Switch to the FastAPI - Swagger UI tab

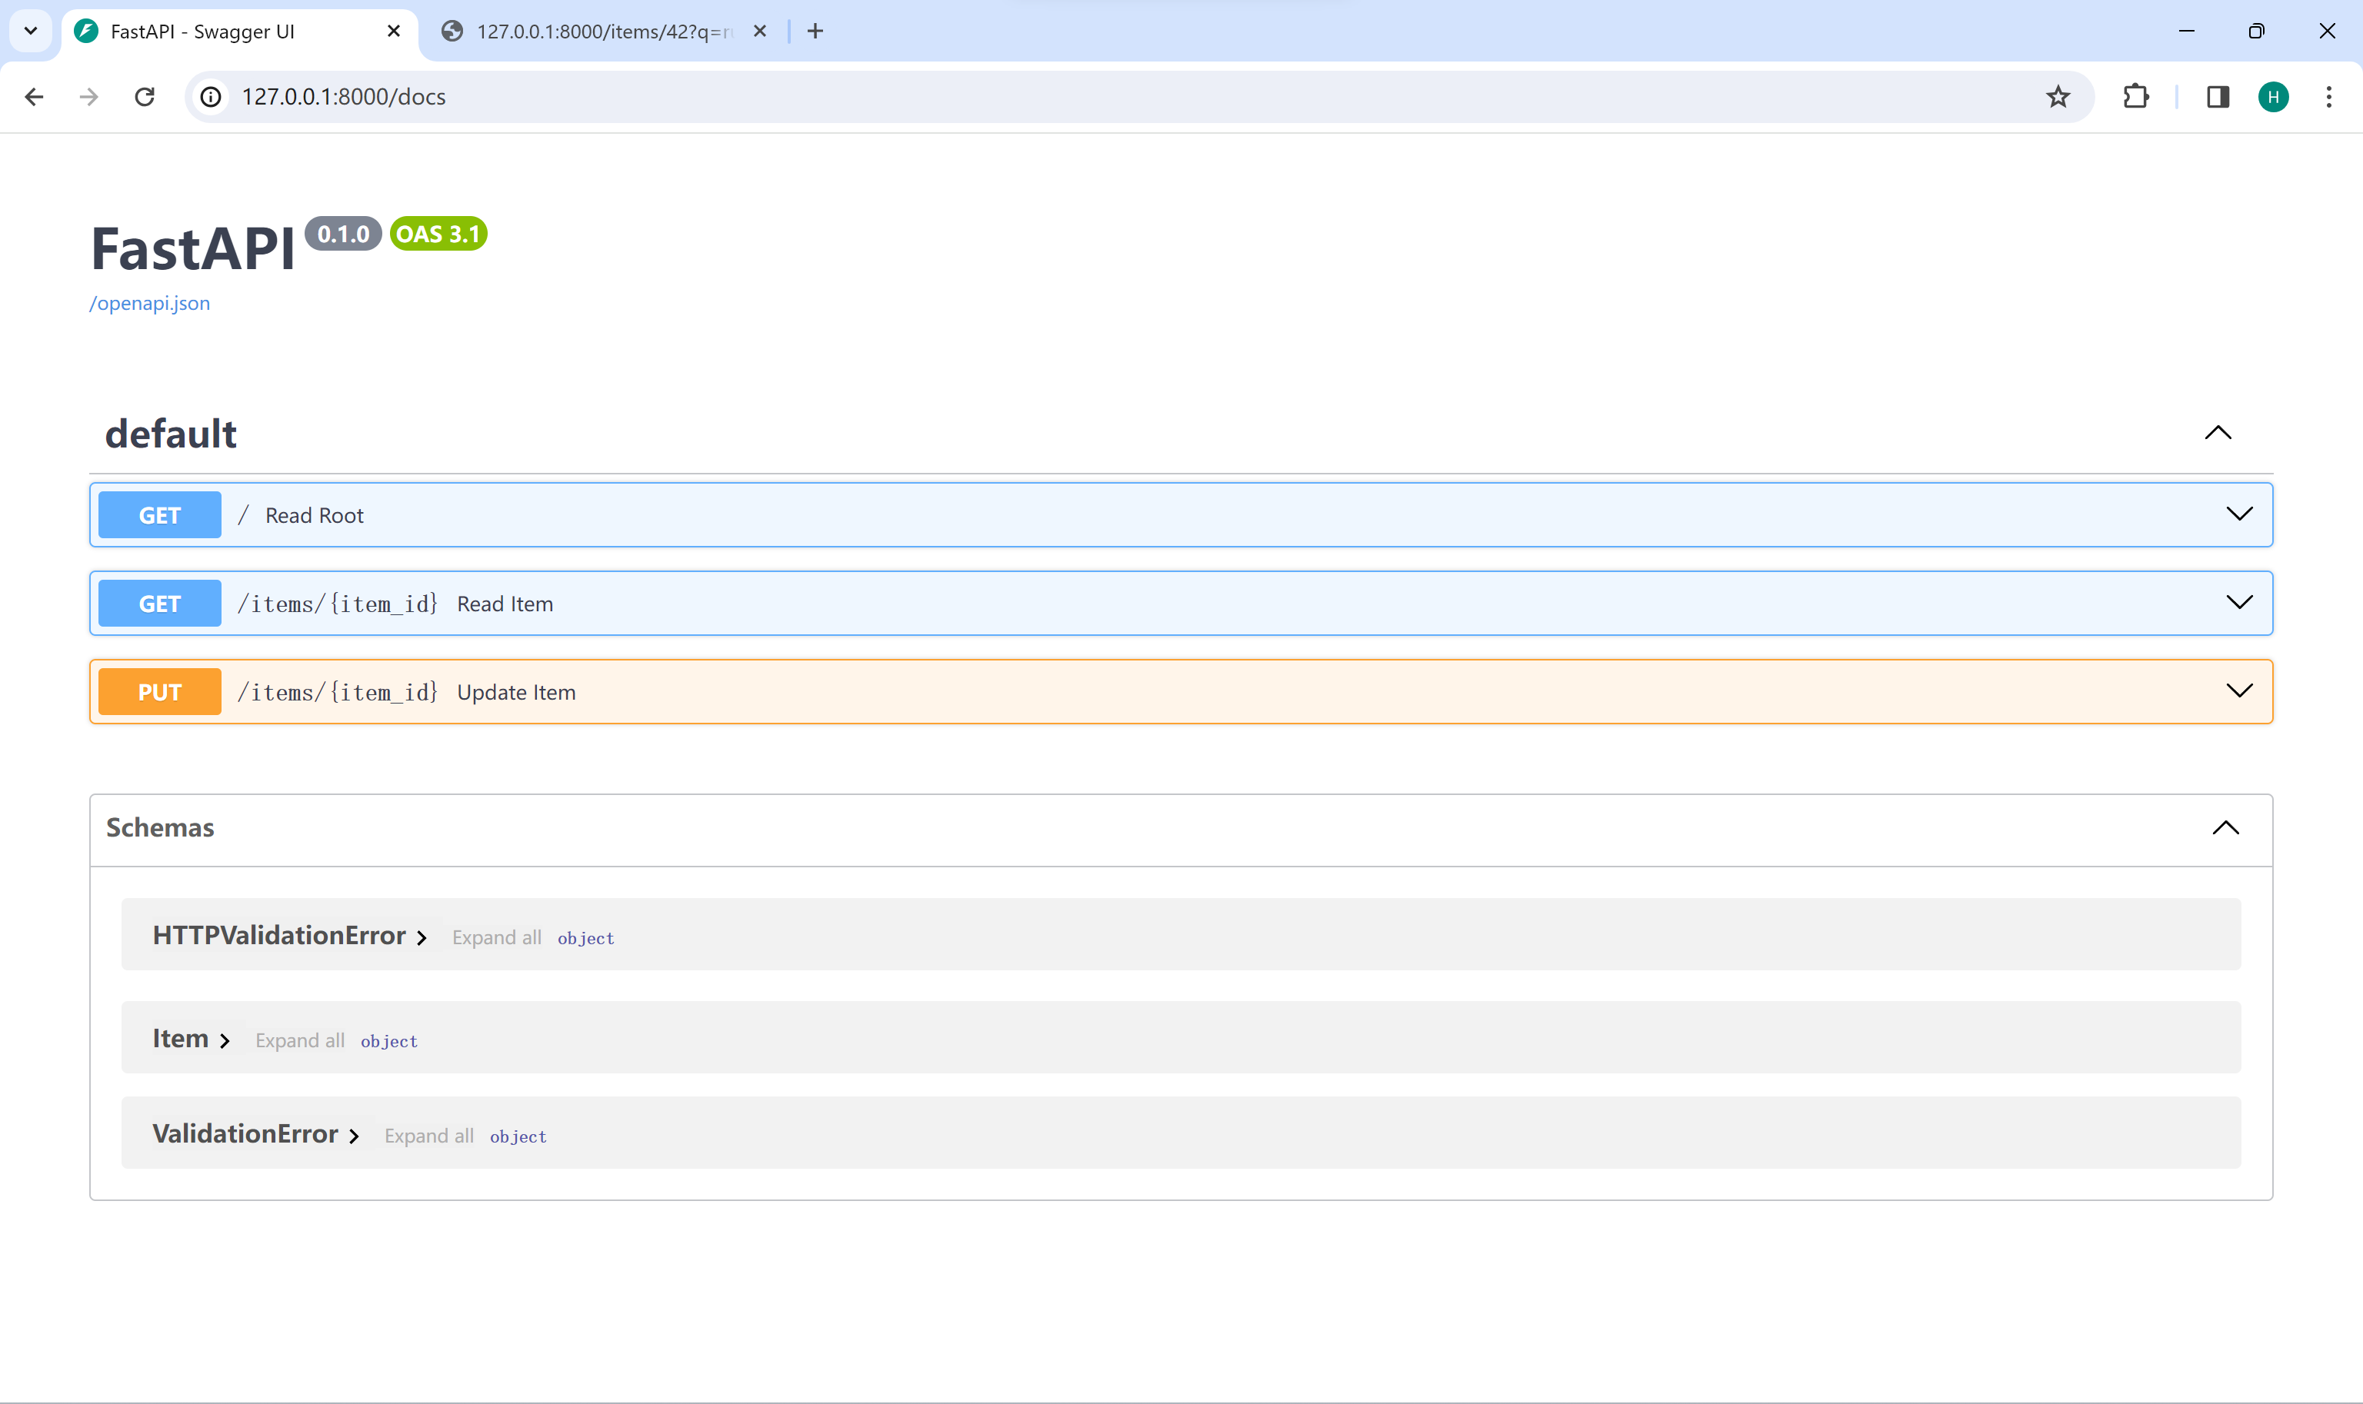point(238,32)
